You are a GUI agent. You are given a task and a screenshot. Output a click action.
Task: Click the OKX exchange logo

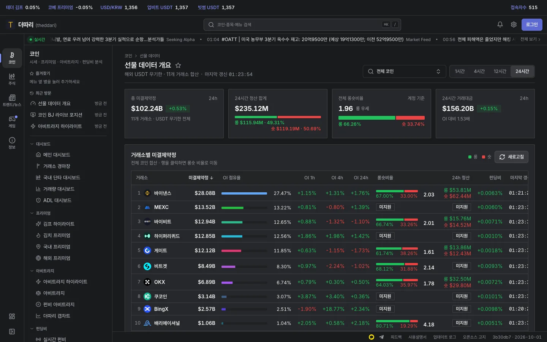147,282
